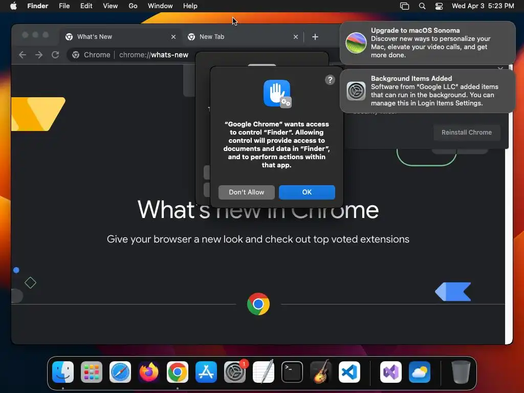Image resolution: width=524 pixels, height=393 pixels.
Task: Open the File menu
Action: tap(64, 6)
